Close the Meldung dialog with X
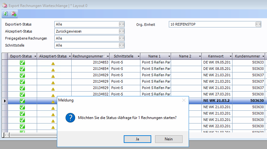Image resolution: width=267 pixels, height=149 pixels. [184, 100]
